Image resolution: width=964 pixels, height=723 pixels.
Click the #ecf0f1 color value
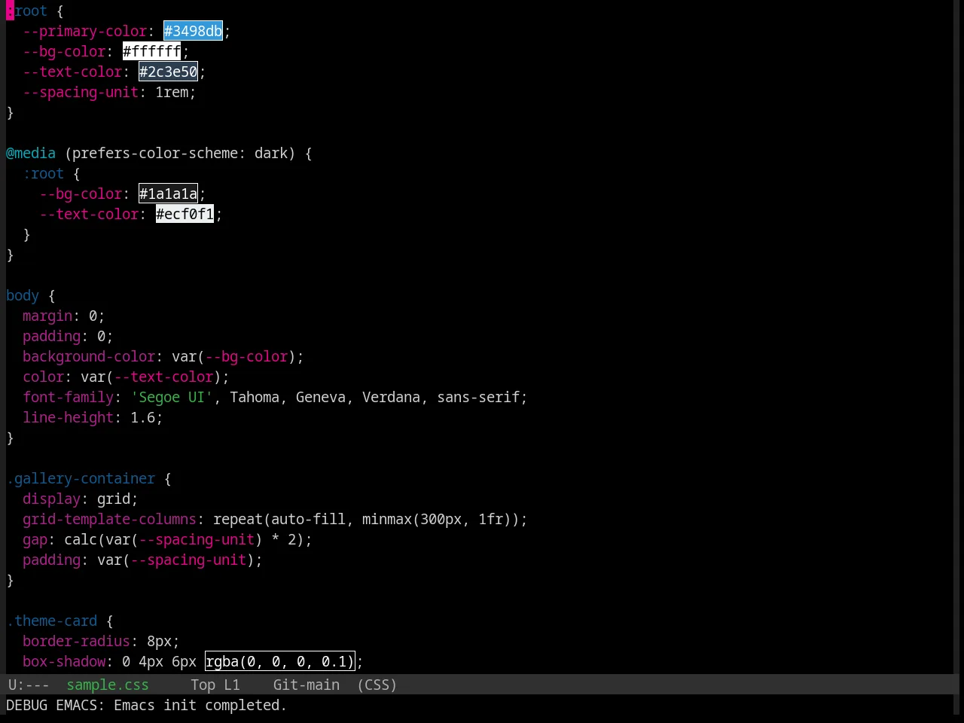click(x=185, y=214)
